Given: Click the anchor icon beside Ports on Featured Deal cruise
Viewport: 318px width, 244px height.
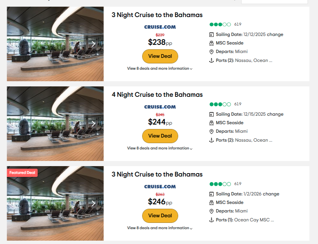Looking at the screenshot, I should click(211, 220).
